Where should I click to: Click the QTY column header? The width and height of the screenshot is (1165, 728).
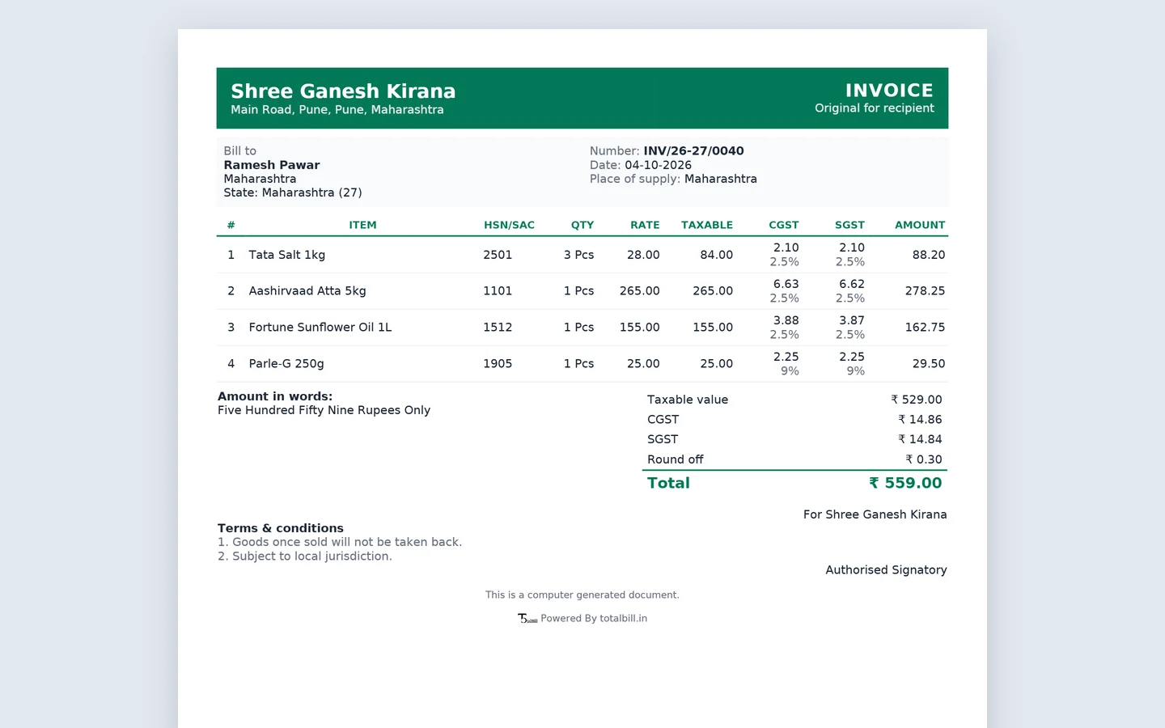pos(582,226)
